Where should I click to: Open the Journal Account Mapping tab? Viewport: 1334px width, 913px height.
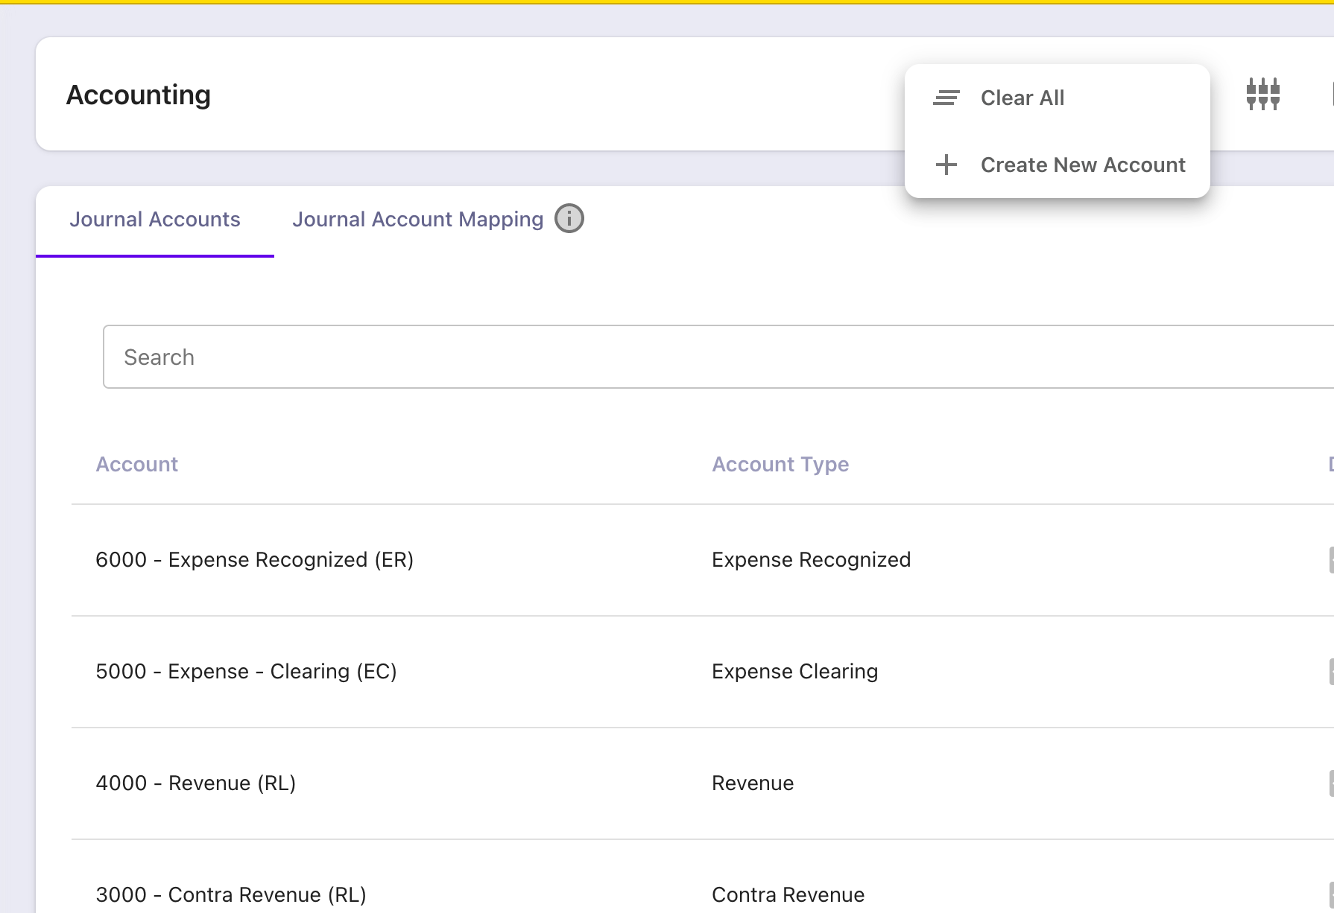pos(418,220)
